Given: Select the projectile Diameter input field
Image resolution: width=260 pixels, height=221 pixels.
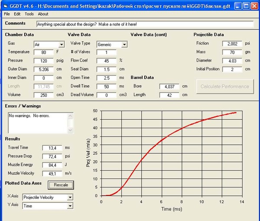Looking at the screenshot, I should pos(232,61).
